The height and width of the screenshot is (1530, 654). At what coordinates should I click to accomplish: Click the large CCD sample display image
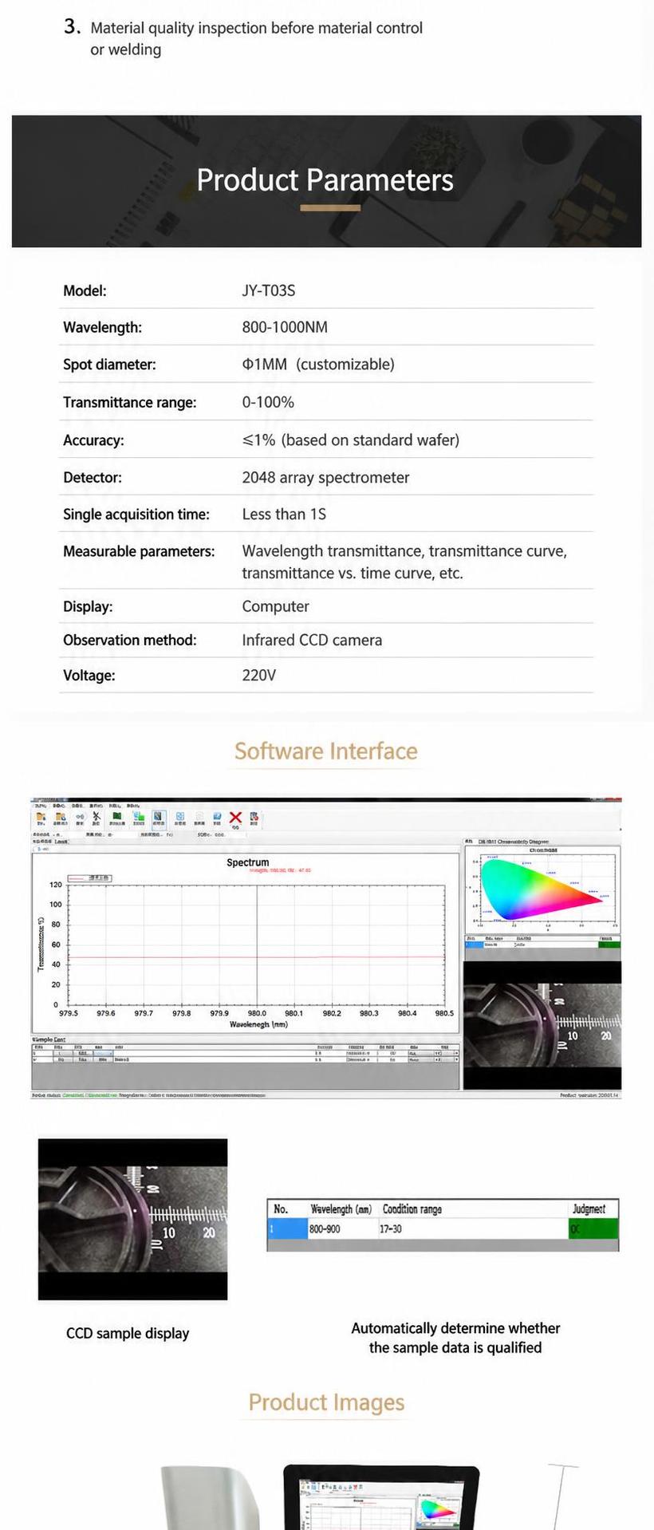tap(132, 1219)
